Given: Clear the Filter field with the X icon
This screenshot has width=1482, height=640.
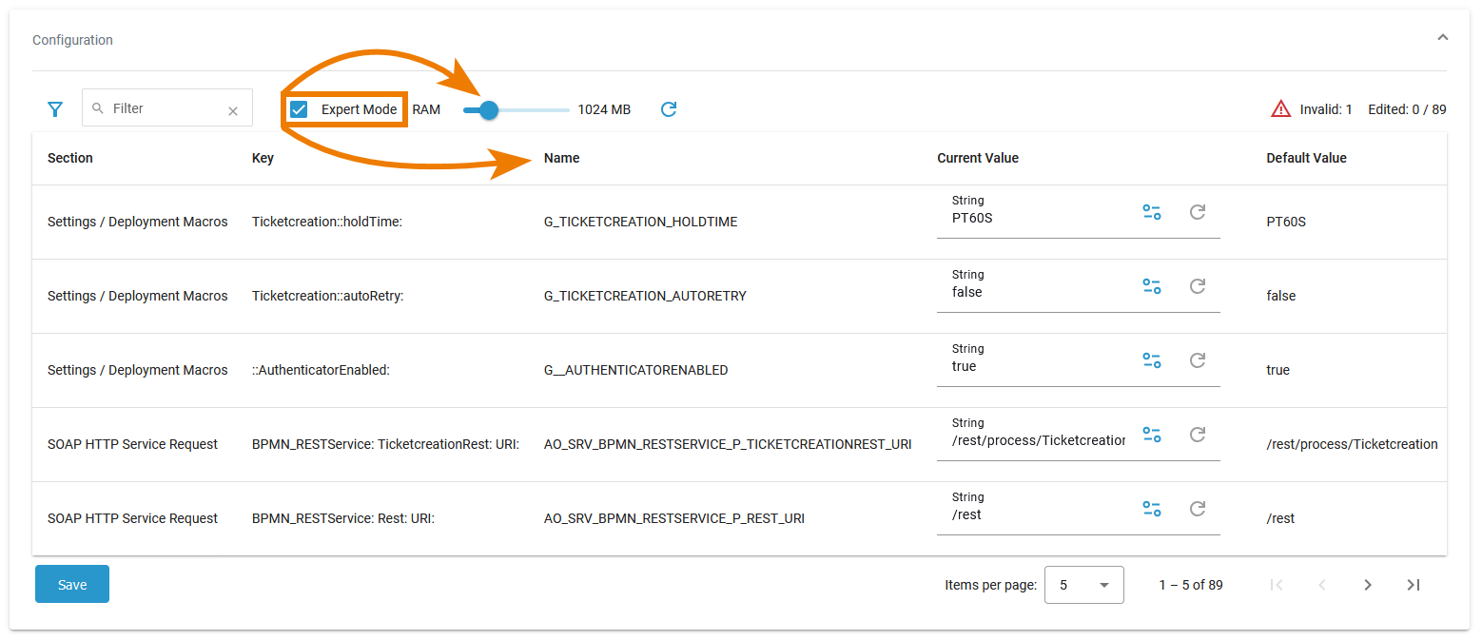Looking at the screenshot, I should pyautogui.click(x=233, y=111).
